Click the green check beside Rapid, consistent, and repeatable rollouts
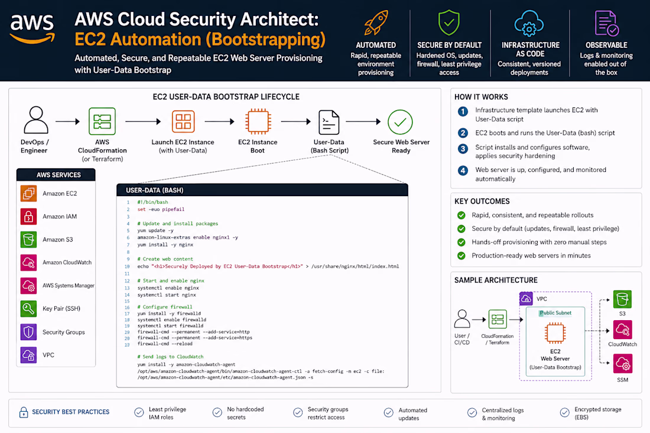650x433 pixels. tap(461, 215)
